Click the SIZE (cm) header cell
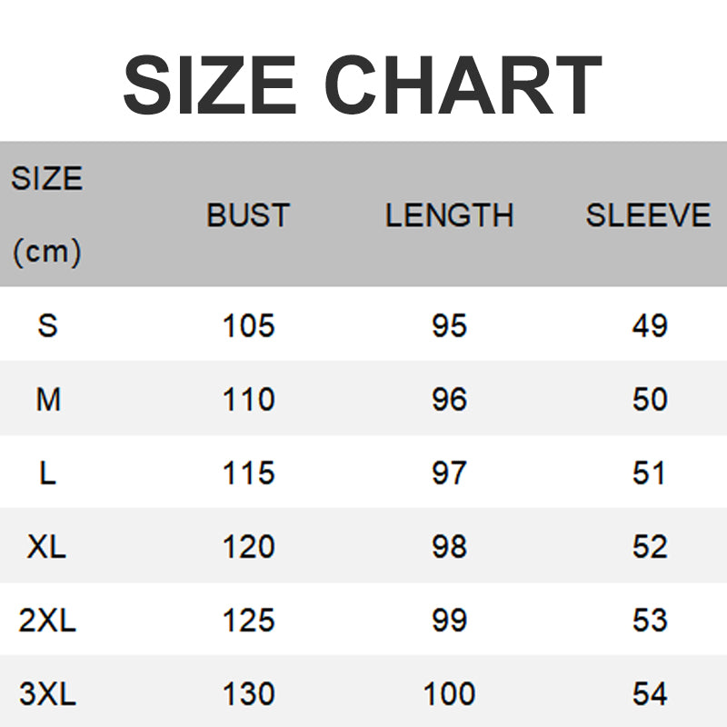The width and height of the screenshot is (727, 727). pos(47,214)
